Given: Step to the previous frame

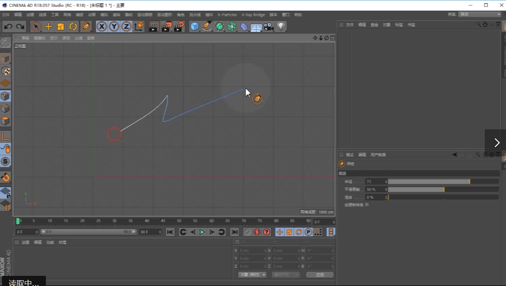Looking at the screenshot, I should click(x=193, y=232).
